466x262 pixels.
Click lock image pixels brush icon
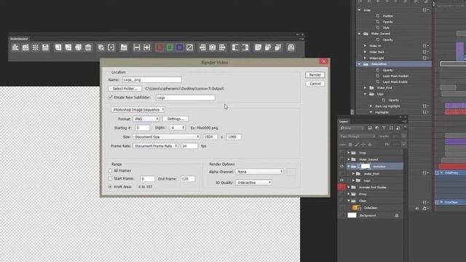(x=357, y=145)
